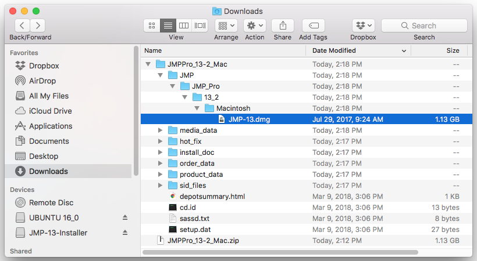Open the Dropbox toolbar dropdown
Viewport: 477px width, 261px height.
(x=364, y=26)
